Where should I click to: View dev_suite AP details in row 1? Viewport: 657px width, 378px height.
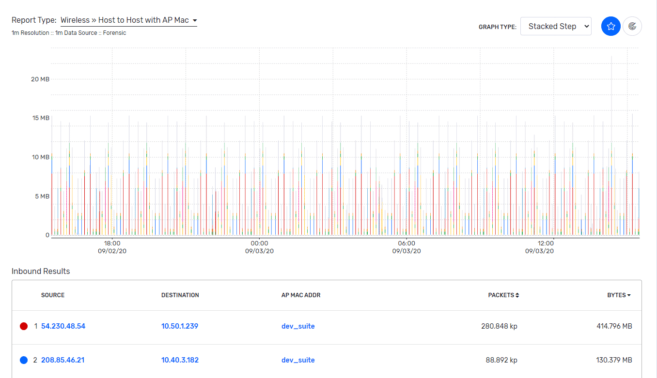coord(297,326)
